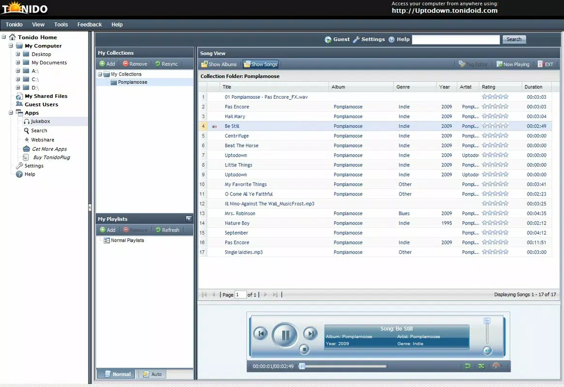Open the Jukebox app
Image resolution: width=564 pixels, height=387 pixels.
point(37,121)
